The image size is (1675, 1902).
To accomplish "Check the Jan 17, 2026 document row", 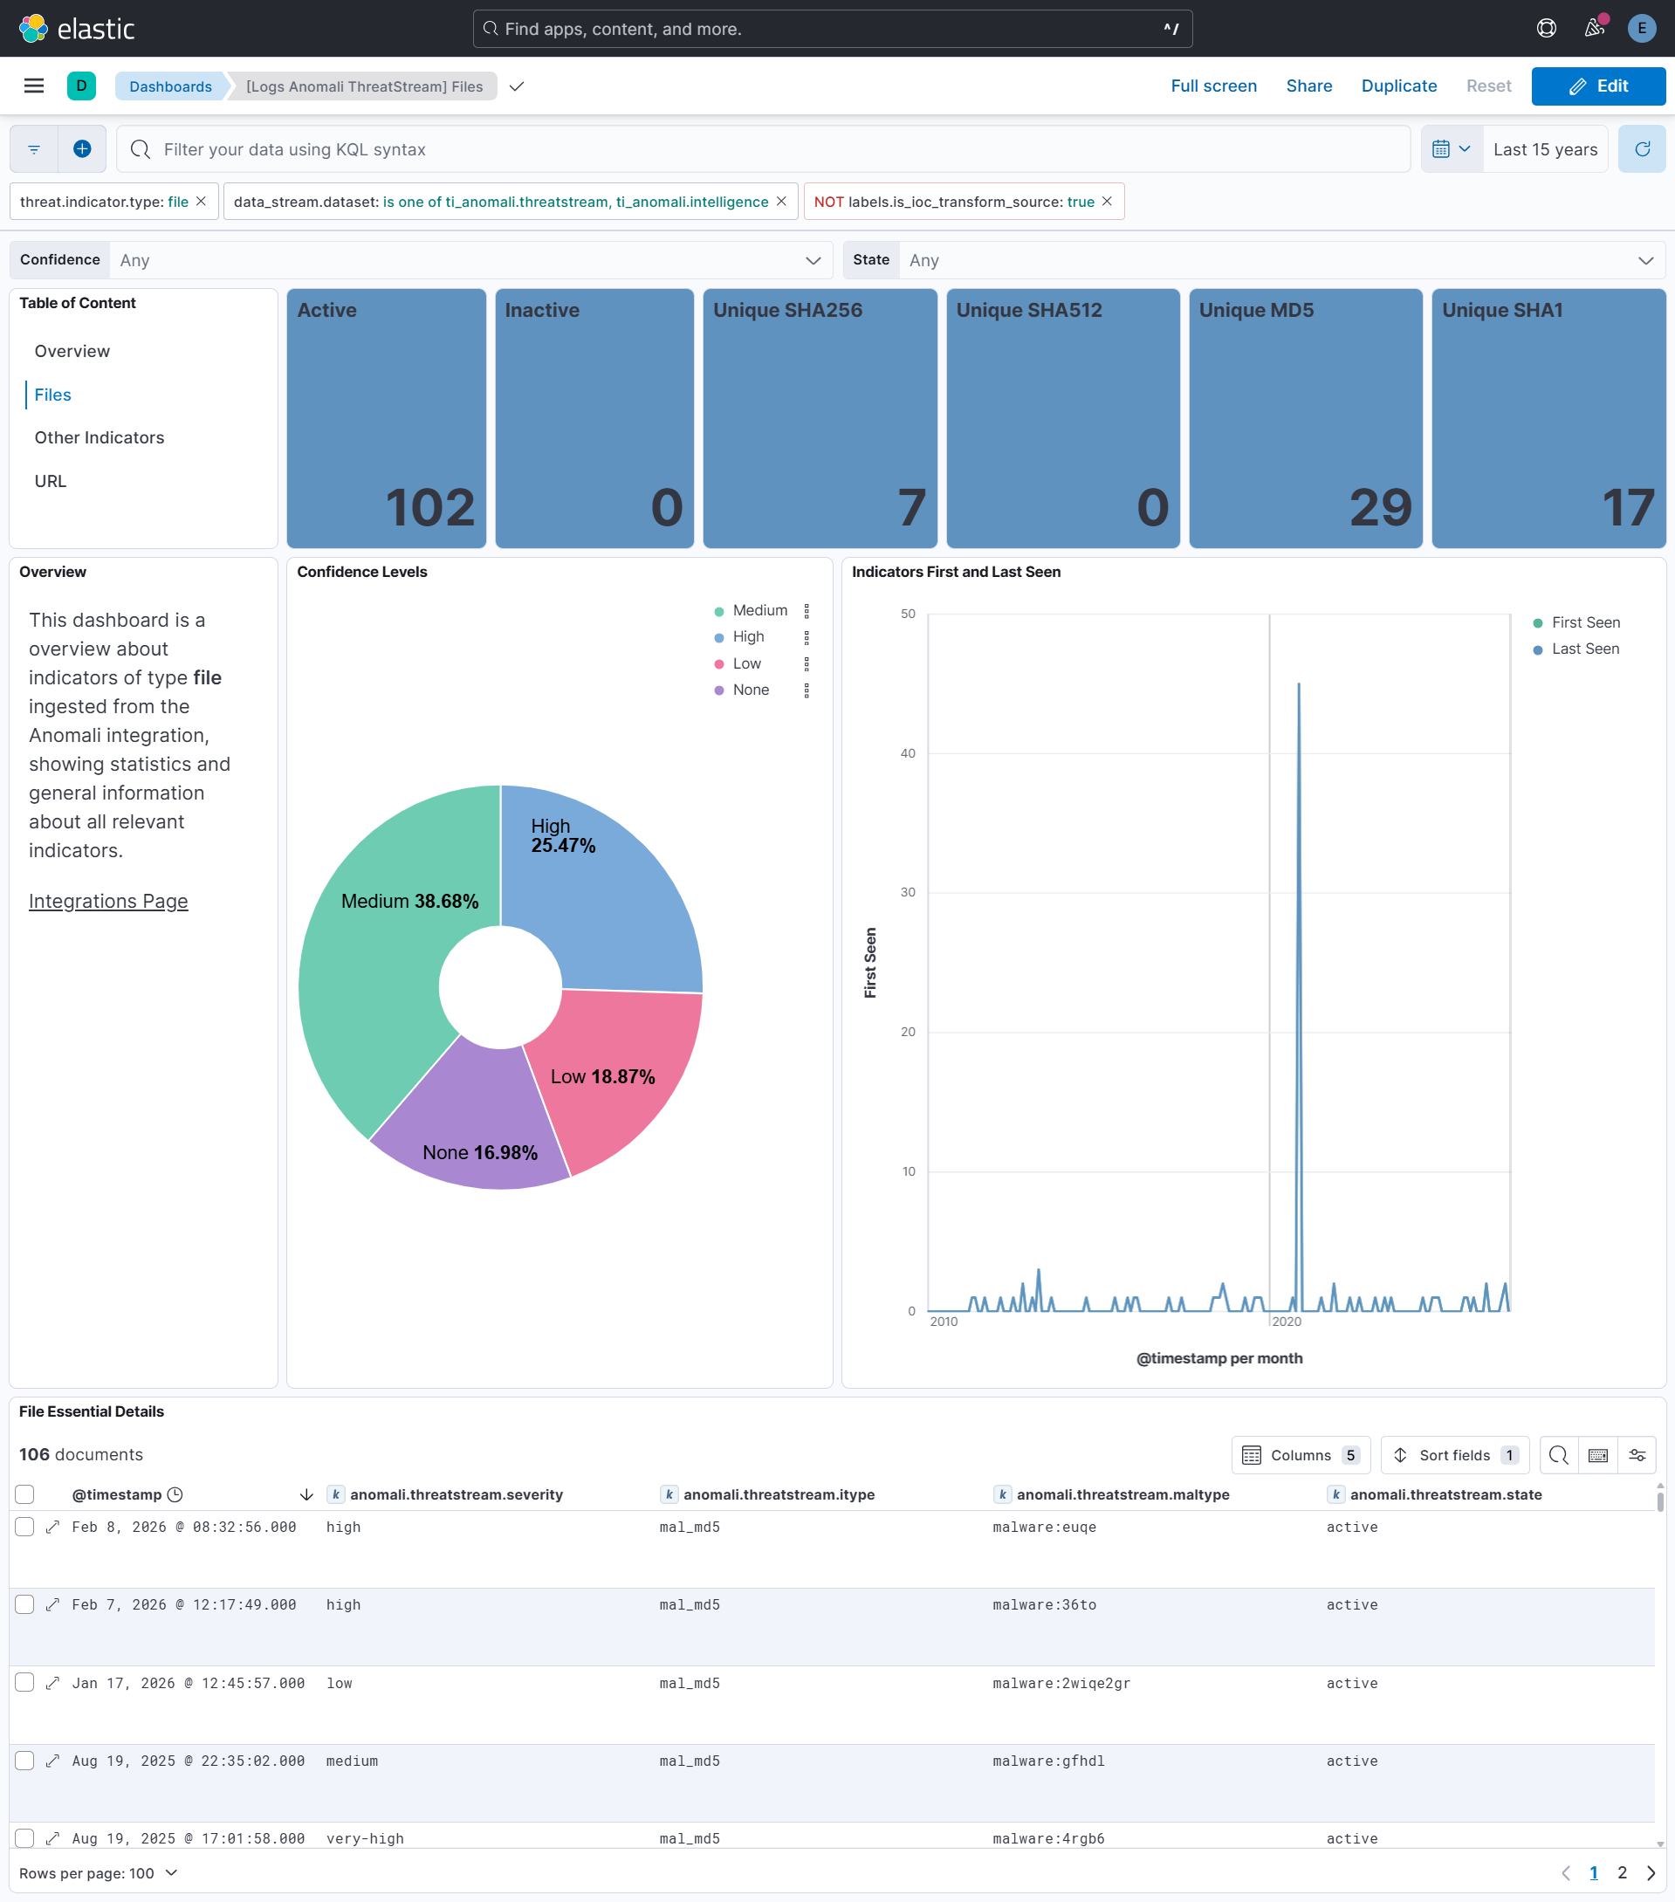I will 24,1682.
